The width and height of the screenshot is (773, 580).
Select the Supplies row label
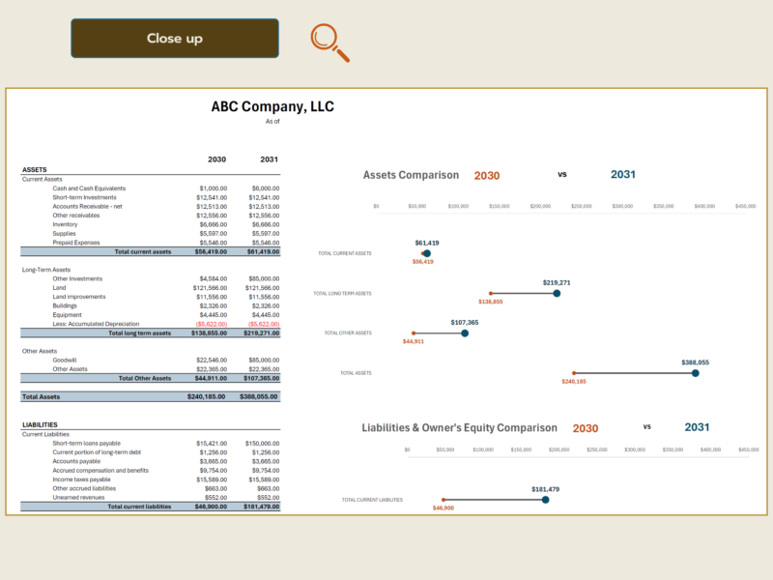coord(64,234)
